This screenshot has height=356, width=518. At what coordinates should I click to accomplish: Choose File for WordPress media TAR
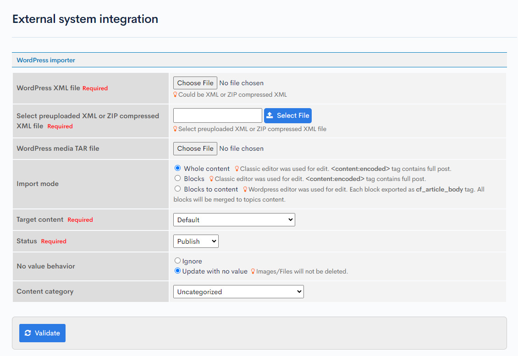pyautogui.click(x=195, y=148)
